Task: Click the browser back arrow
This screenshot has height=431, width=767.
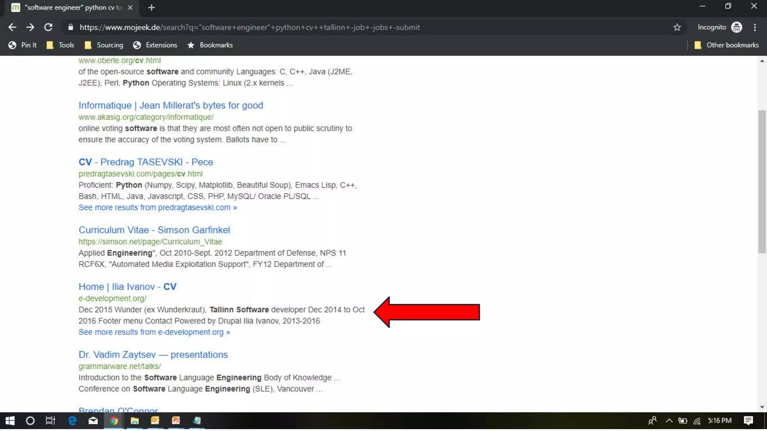Action: [x=12, y=27]
